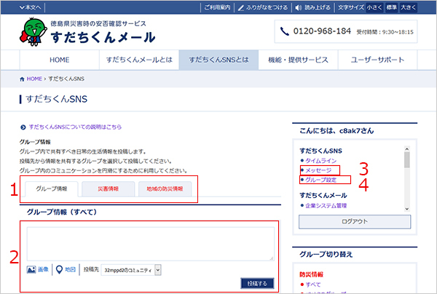This screenshot has height=294, width=437.
Task: Jump to 本文へ skip link
Action: pyautogui.click(x=22, y=7)
